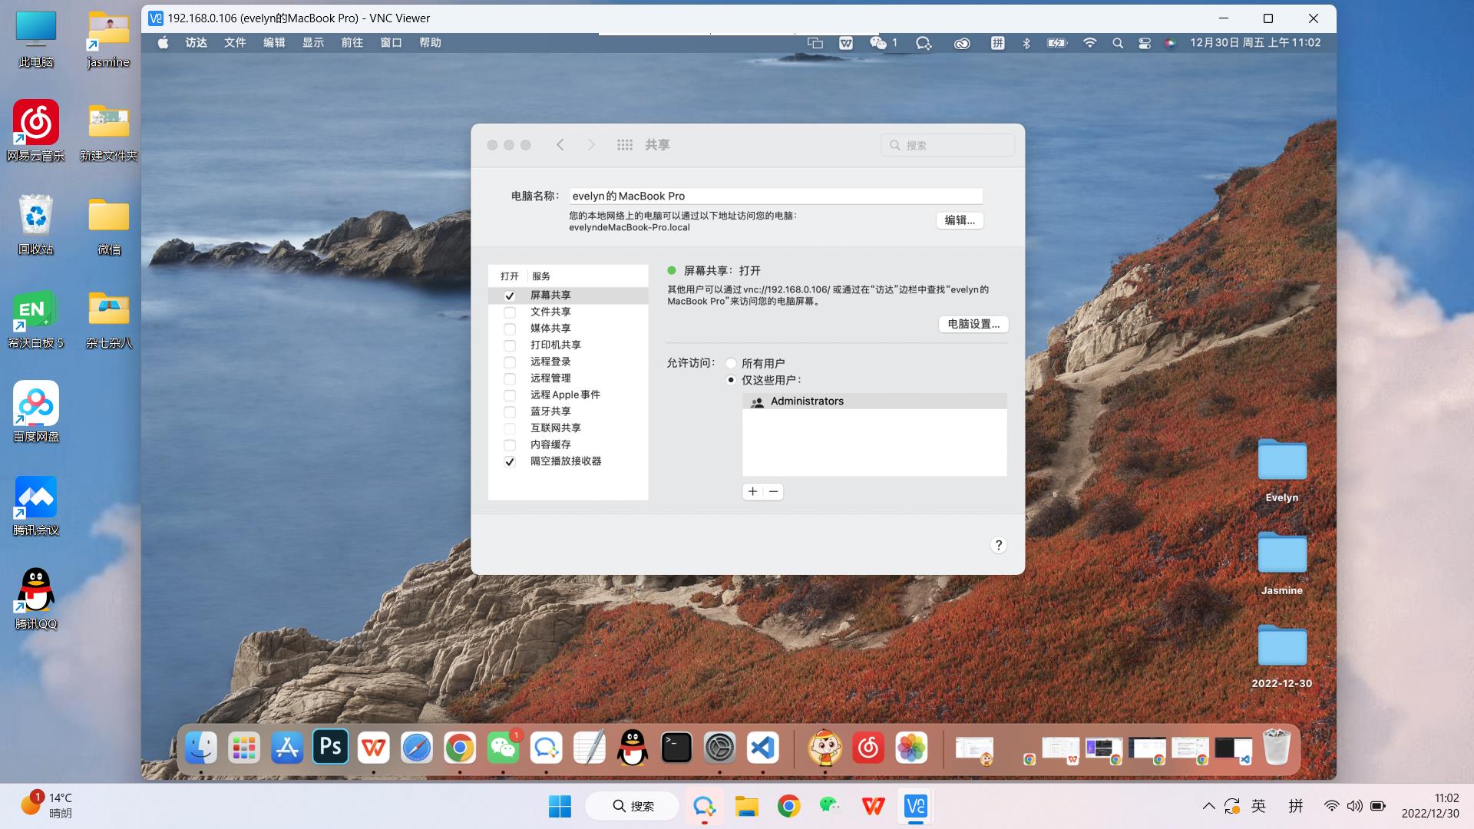1474x829 pixels.
Task: Open the battery status menu
Action: 1057,43
